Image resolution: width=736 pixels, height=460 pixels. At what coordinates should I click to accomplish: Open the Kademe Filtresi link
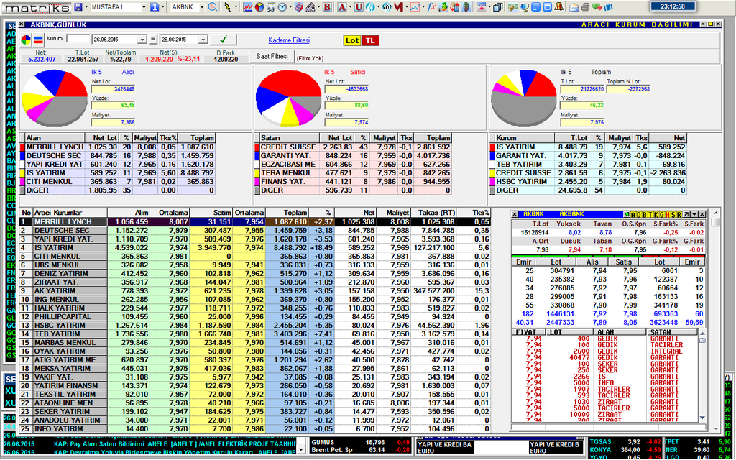289,40
